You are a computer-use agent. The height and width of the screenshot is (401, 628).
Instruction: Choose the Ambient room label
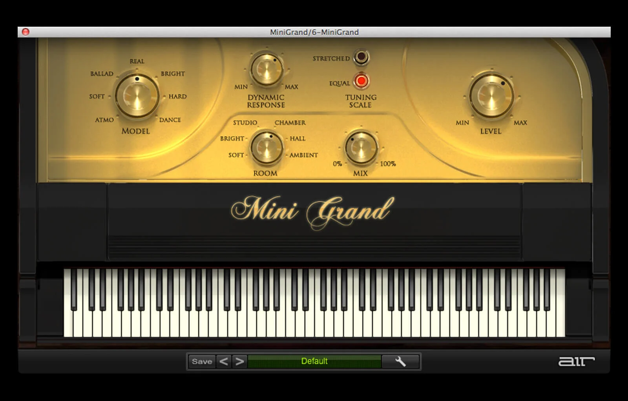coord(303,155)
